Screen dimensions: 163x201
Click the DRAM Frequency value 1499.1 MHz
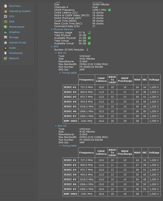tap(99, 10)
